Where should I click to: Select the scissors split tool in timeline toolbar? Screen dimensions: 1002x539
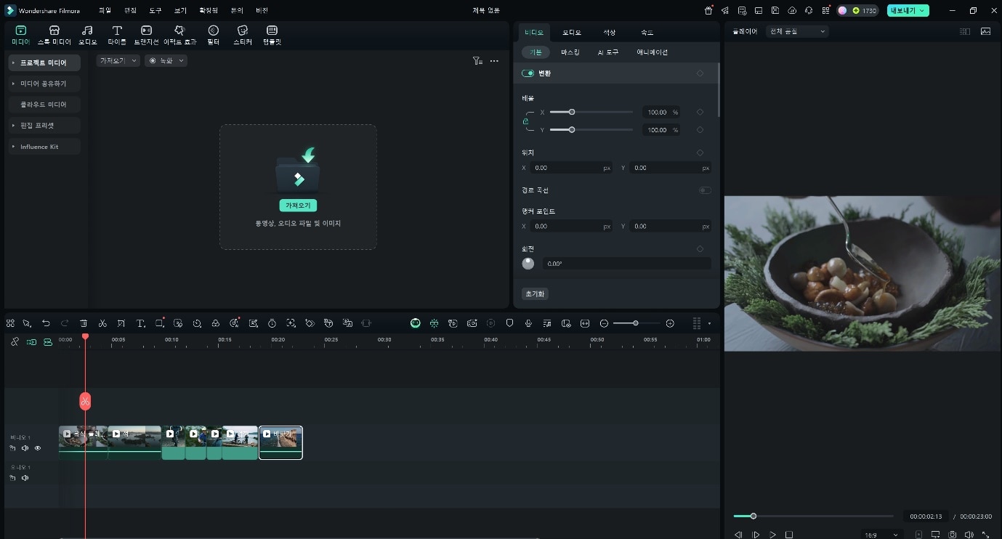(102, 323)
